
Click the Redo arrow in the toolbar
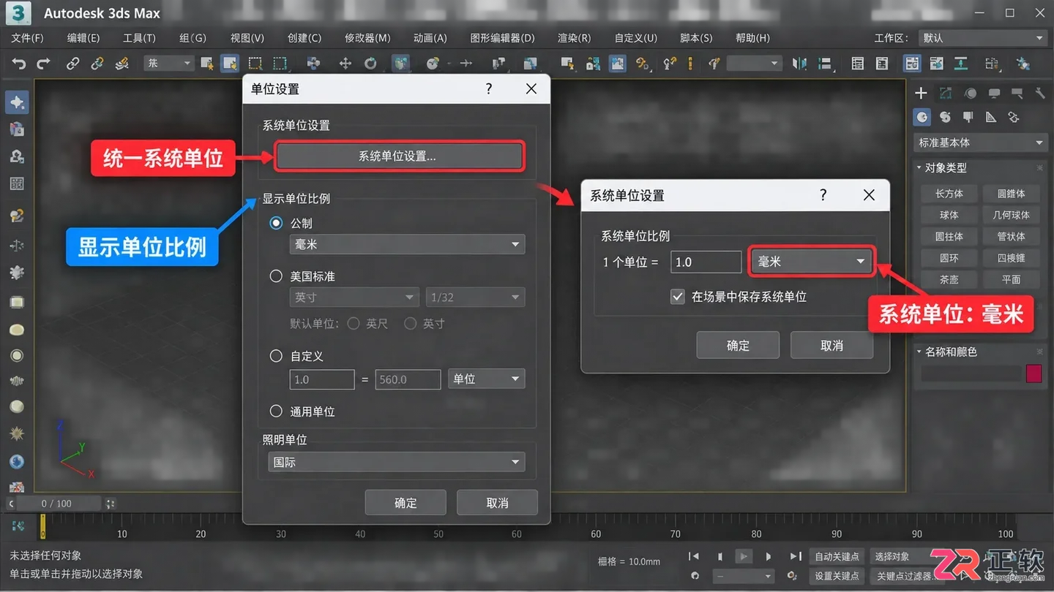tap(44, 64)
